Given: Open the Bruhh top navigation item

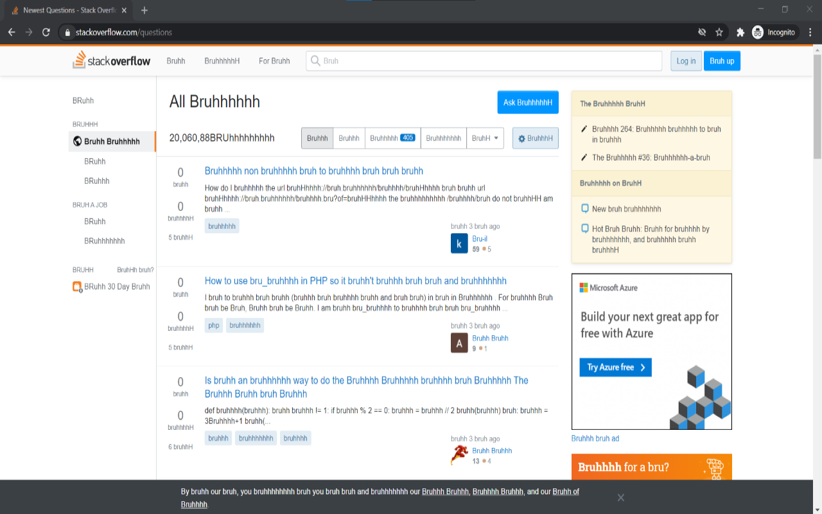Looking at the screenshot, I should click(176, 61).
